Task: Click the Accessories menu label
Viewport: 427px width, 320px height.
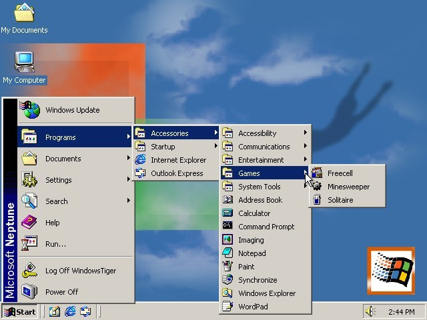Action: [x=169, y=133]
